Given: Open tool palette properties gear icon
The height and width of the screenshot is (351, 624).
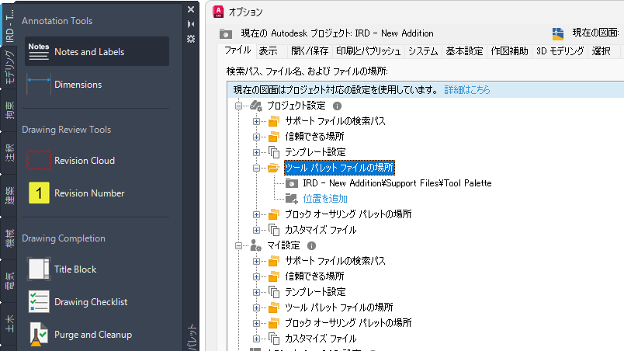Looking at the screenshot, I should [x=191, y=39].
